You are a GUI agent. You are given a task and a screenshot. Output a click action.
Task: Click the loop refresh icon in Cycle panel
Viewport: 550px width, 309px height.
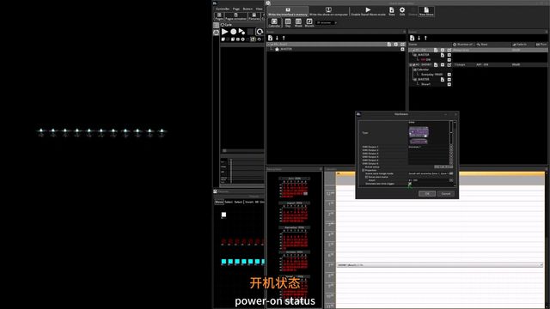[x=260, y=32]
